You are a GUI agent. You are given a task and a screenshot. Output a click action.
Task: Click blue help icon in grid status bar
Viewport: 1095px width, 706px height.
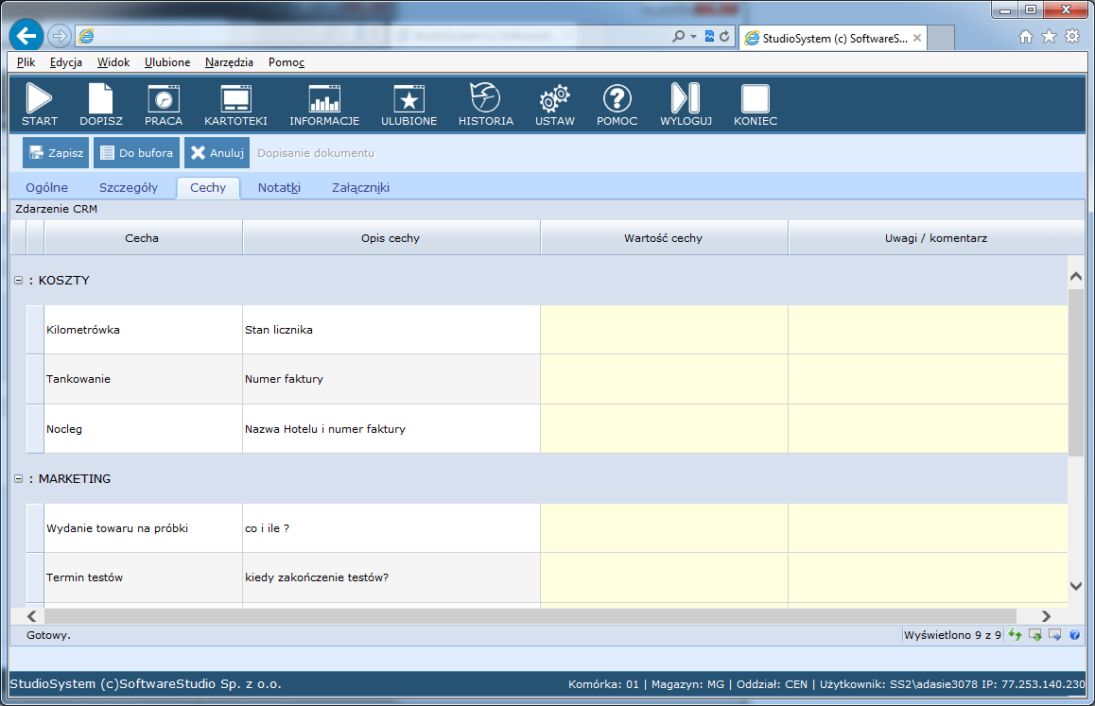(1075, 635)
